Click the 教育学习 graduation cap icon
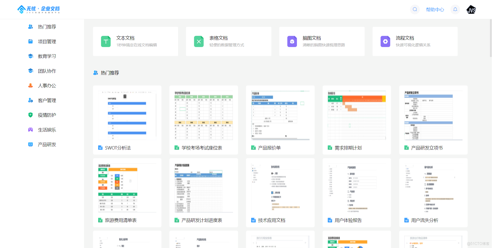 pos(30,56)
